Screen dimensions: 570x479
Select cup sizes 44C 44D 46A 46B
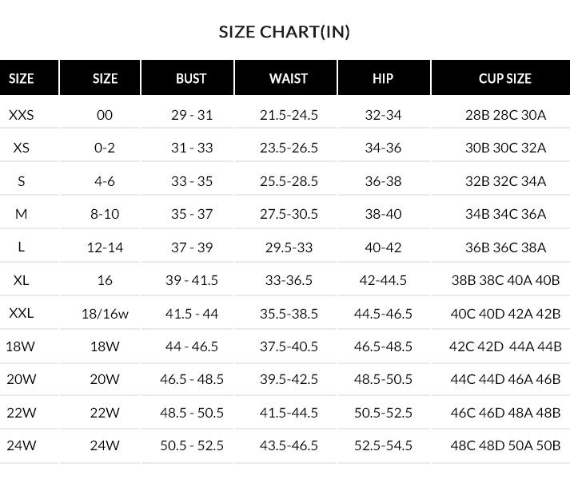tap(505, 379)
